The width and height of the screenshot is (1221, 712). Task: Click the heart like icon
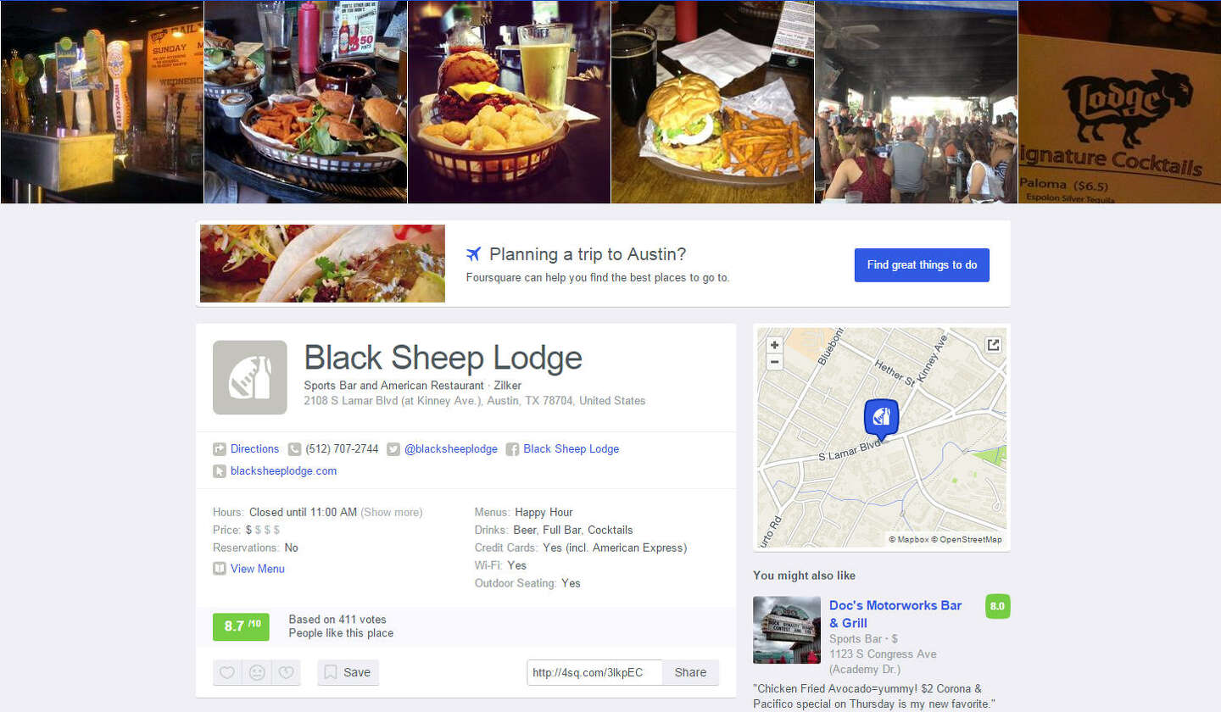tap(227, 672)
